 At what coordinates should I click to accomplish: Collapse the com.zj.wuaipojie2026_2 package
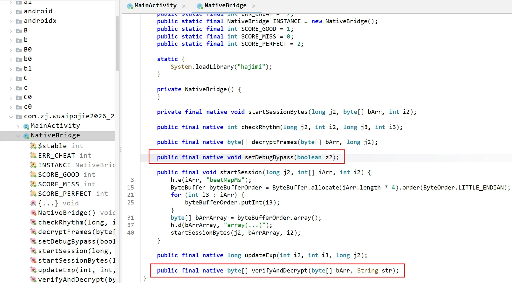coord(11,117)
